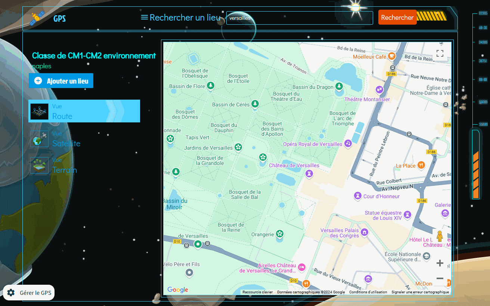The width and height of the screenshot is (490, 306).
Task: Click the GPS satellite logo
Action: pyautogui.click(x=36, y=18)
